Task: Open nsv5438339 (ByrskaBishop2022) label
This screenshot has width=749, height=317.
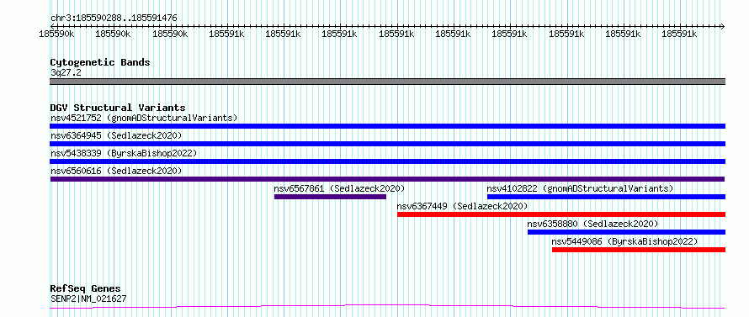Action: click(124, 153)
